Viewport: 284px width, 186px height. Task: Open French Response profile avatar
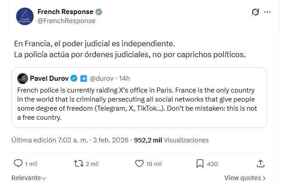click(24, 16)
